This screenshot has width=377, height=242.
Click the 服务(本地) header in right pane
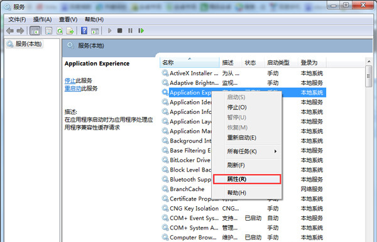pyautogui.click(x=91, y=46)
